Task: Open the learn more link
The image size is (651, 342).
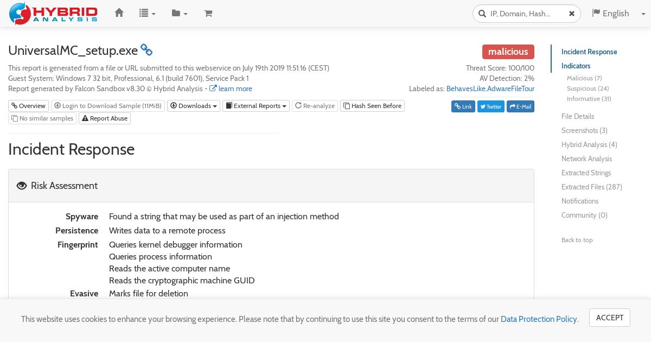Action: coord(231,88)
